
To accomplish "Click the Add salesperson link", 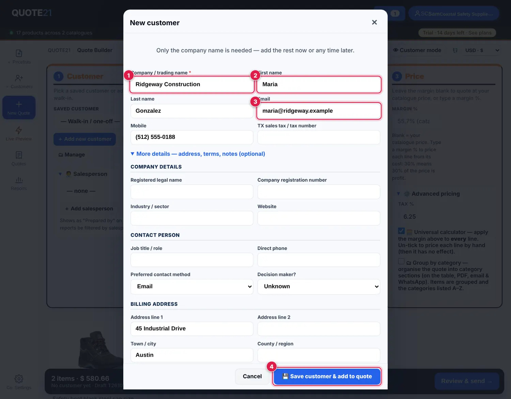I will click(x=89, y=209).
